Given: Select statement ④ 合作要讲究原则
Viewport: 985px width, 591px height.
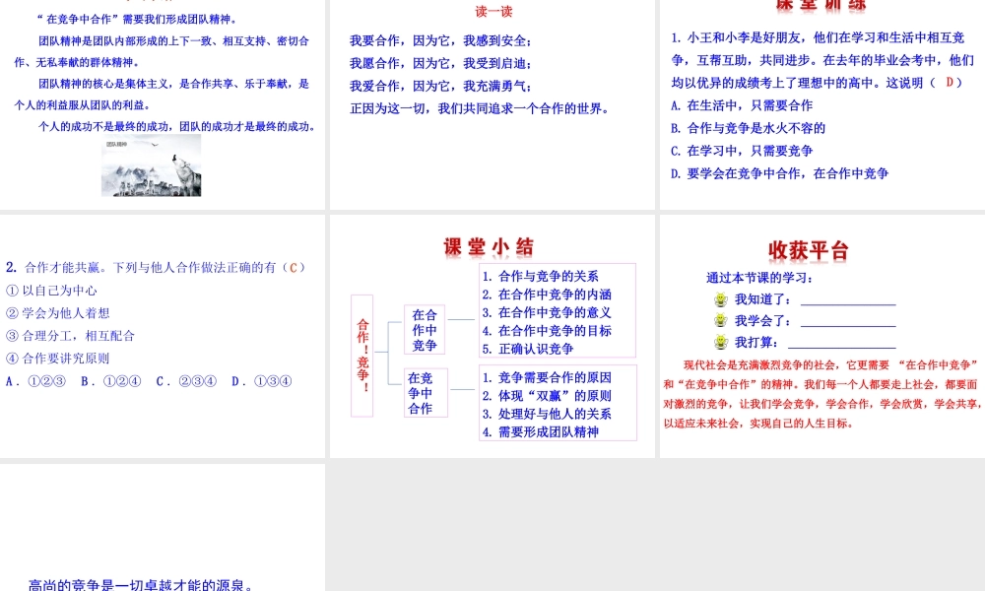Looking at the screenshot, I should point(58,359).
